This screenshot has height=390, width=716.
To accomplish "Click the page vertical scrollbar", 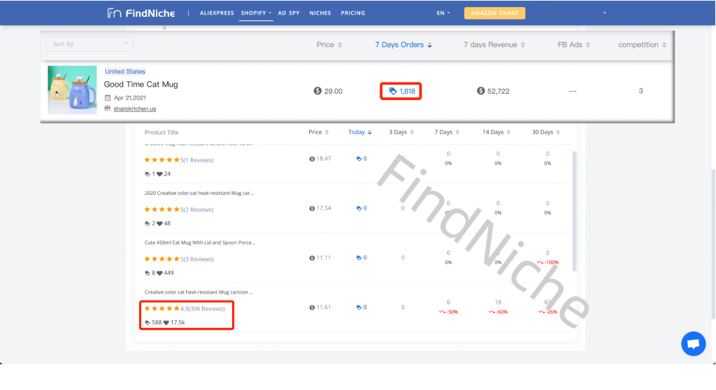I will [x=713, y=244].
